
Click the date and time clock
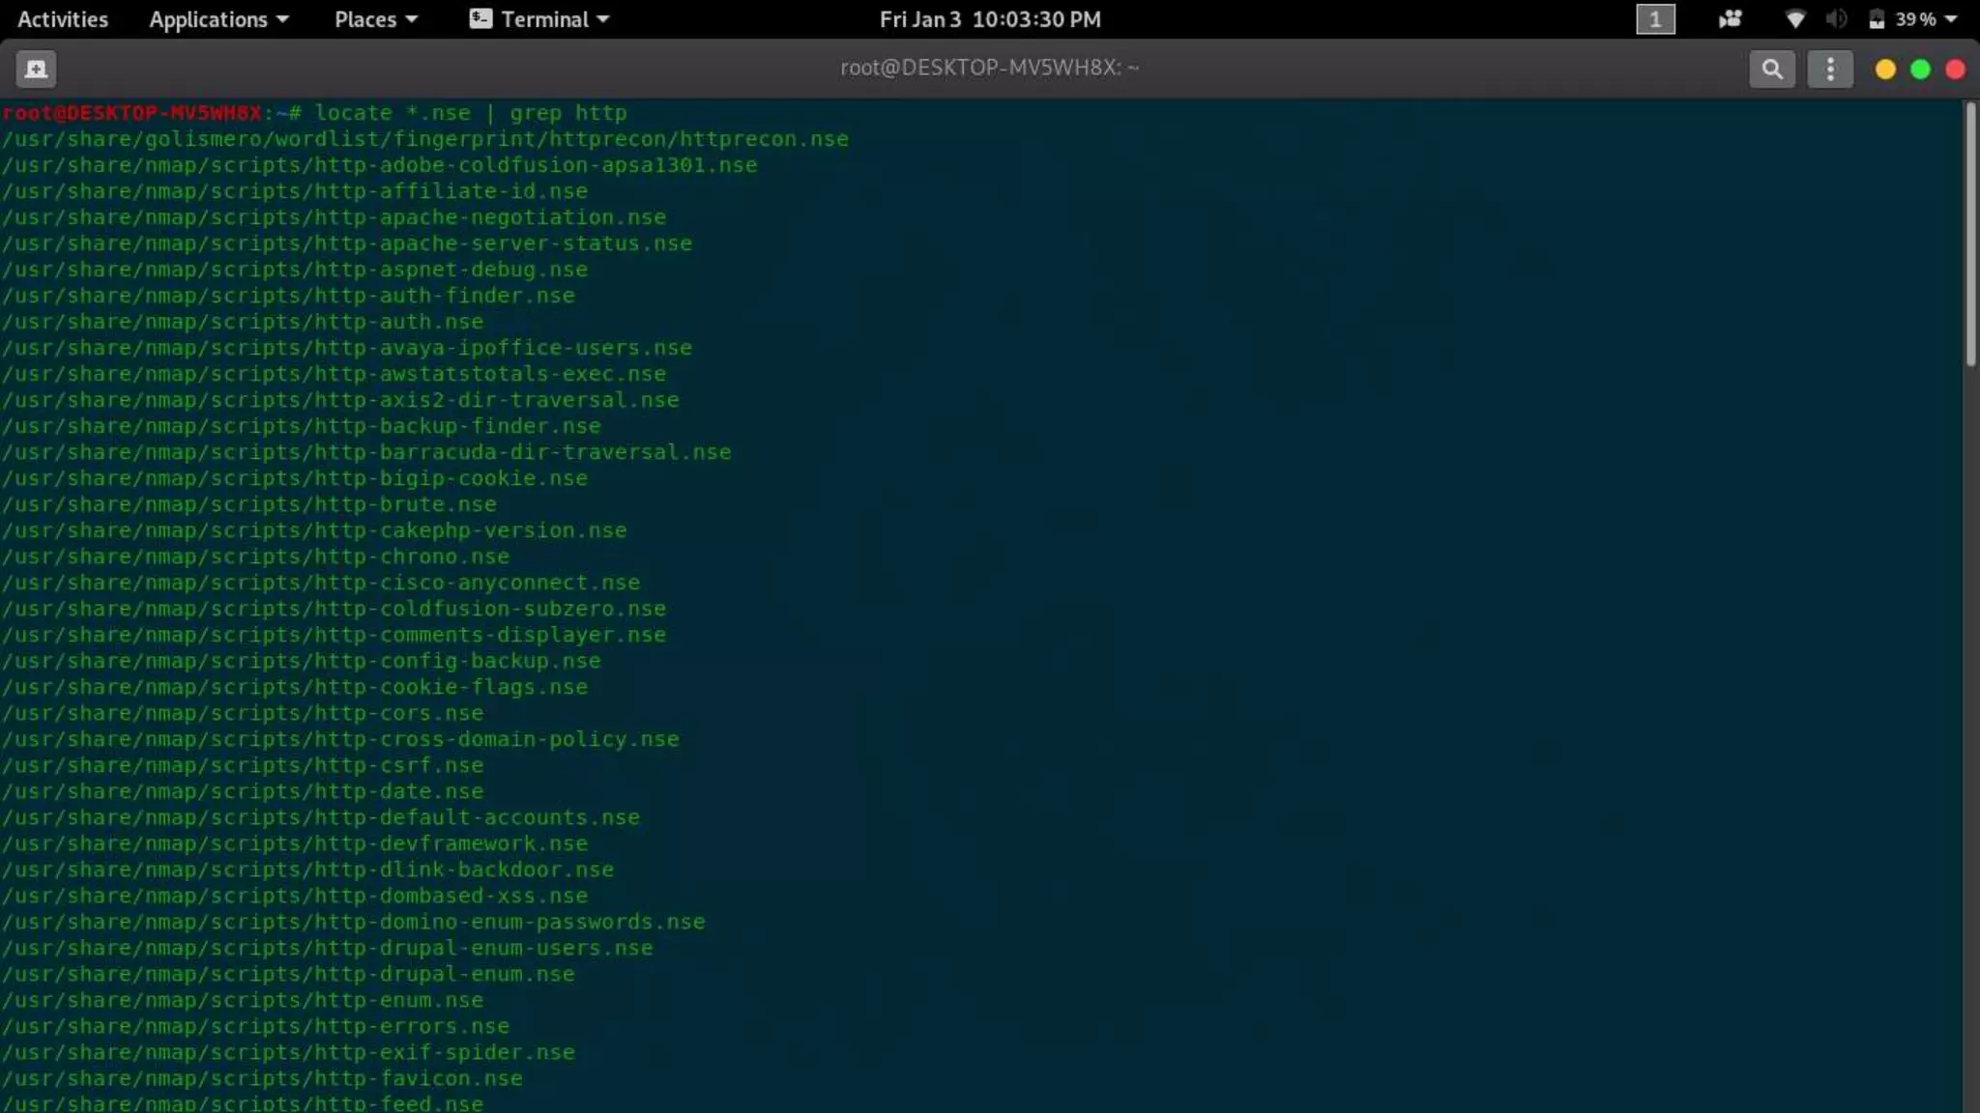(989, 19)
